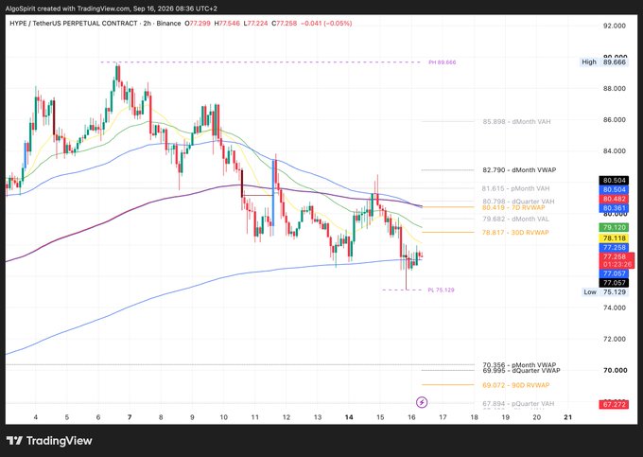Click the red 80.482 price tag
This screenshot has width=643, height=457.
tap(614, 199)
